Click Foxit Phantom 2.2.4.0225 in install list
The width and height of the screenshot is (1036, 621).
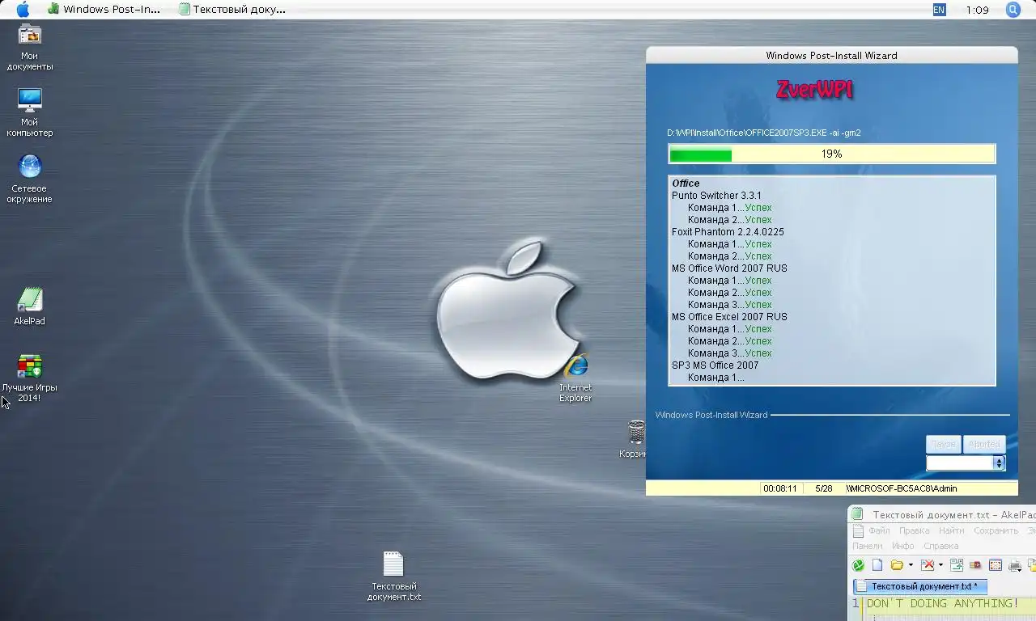click(728, 232)
